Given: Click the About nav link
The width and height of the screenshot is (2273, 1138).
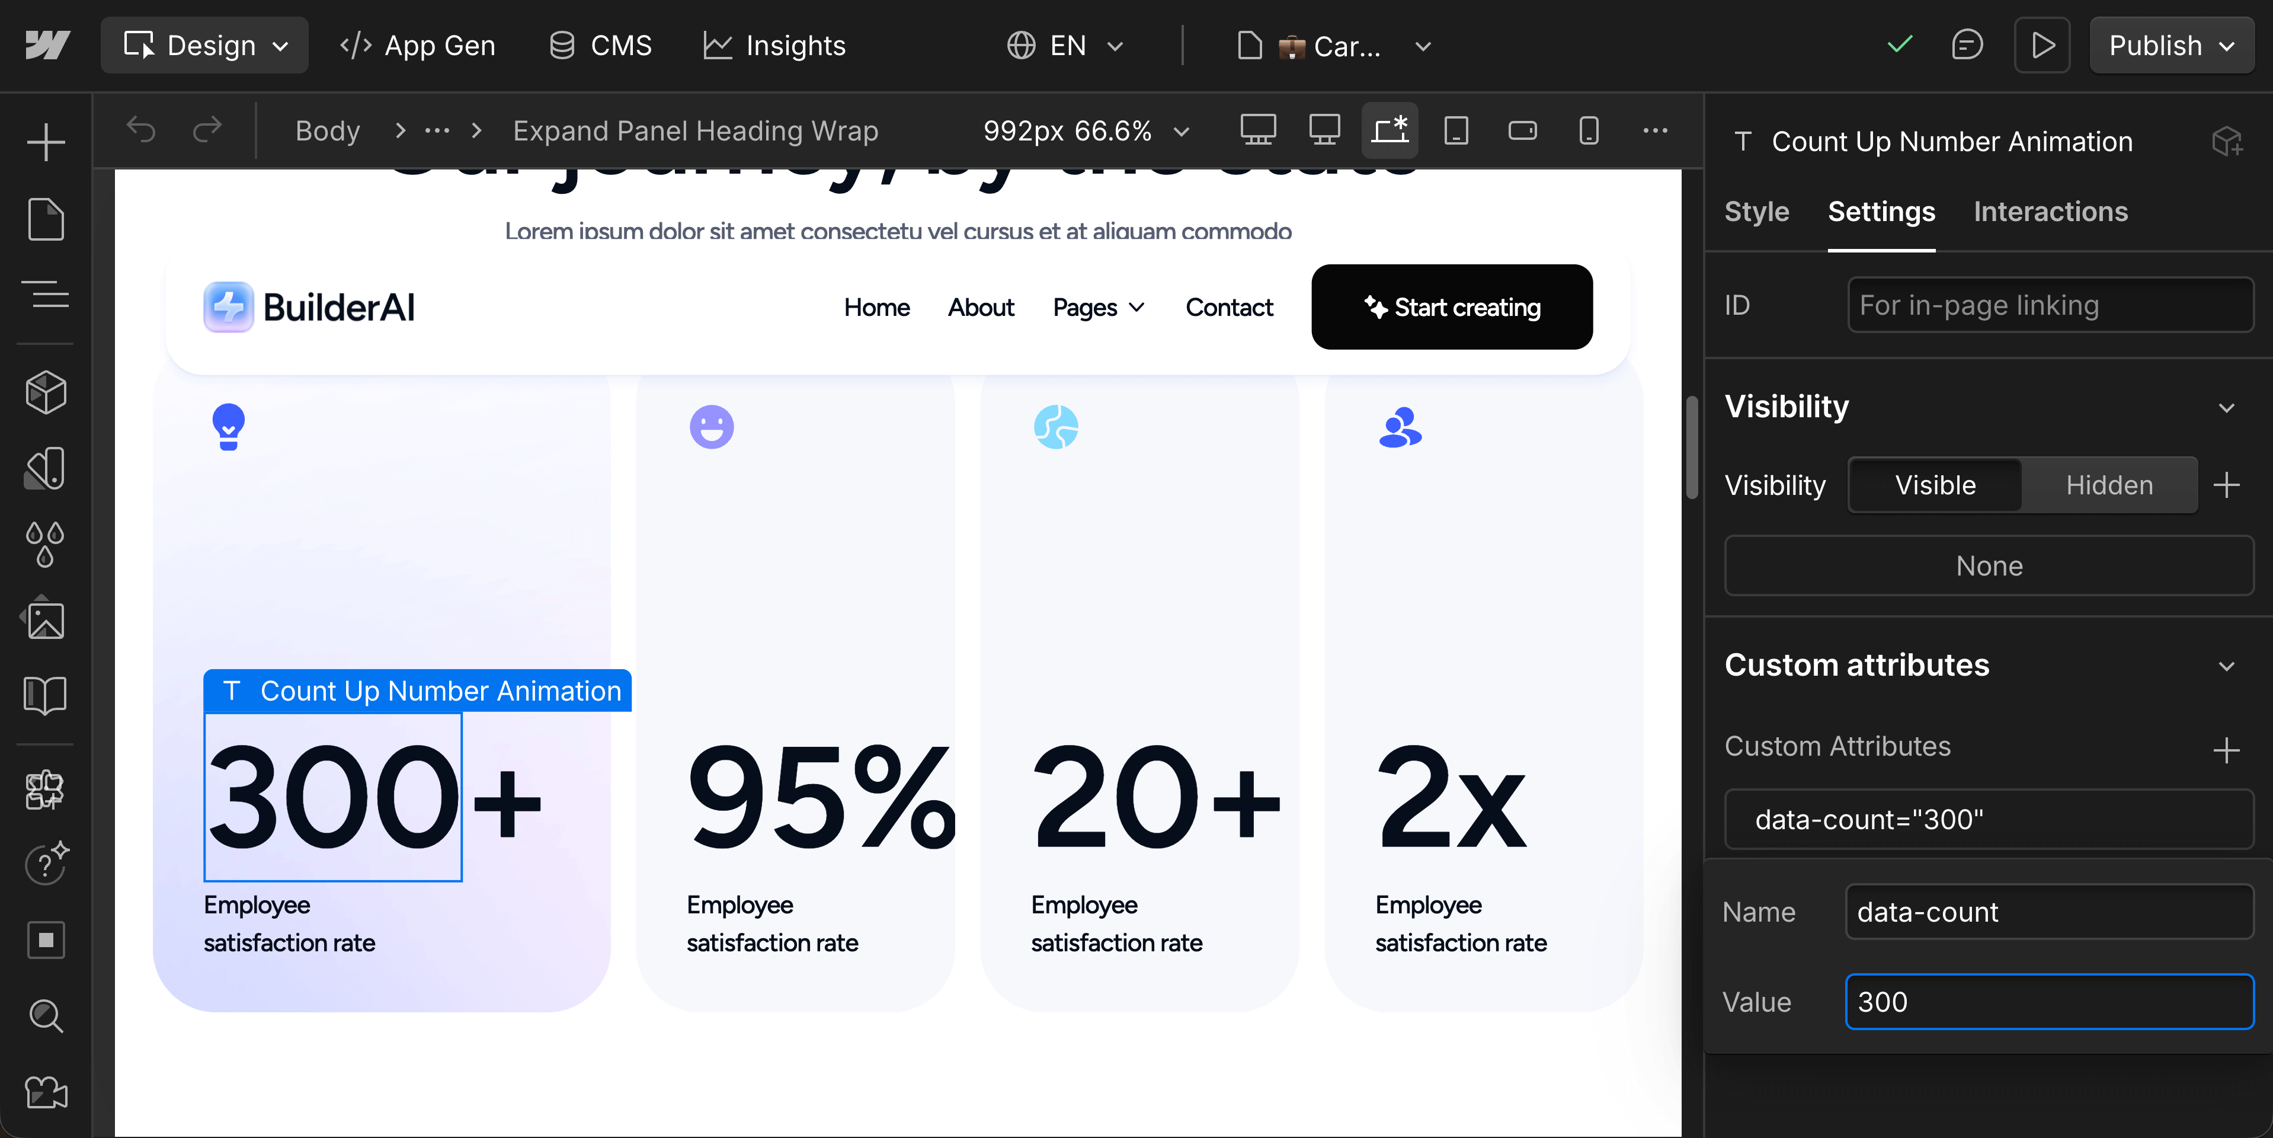Looking at the screenshot, I should pos(980,307).
